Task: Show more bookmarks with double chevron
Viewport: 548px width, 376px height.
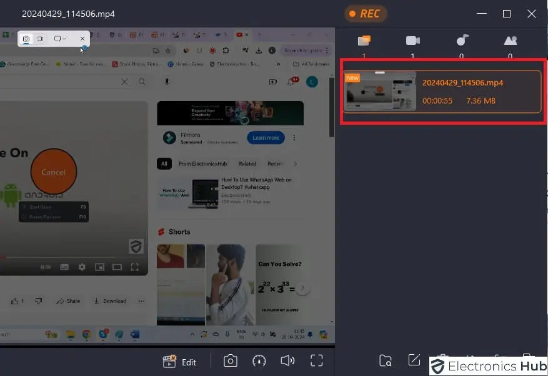Action: [278, 64]
